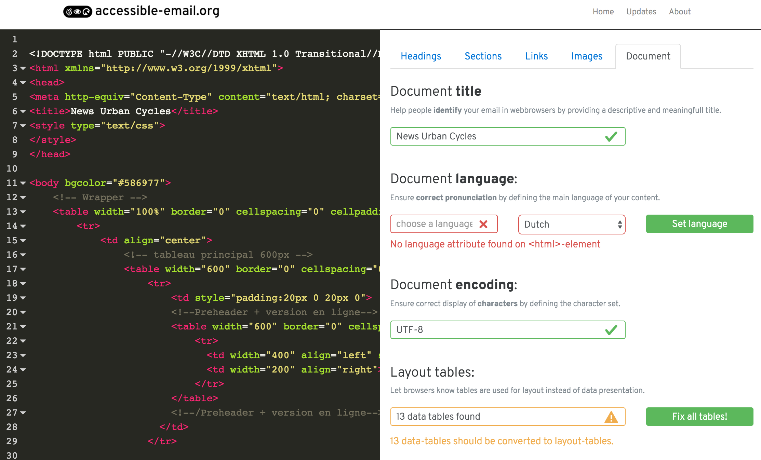The width and height of the screenshot is (761, 460).
Task: Click the Fix all tables! button
Action: tap(699, 417)
